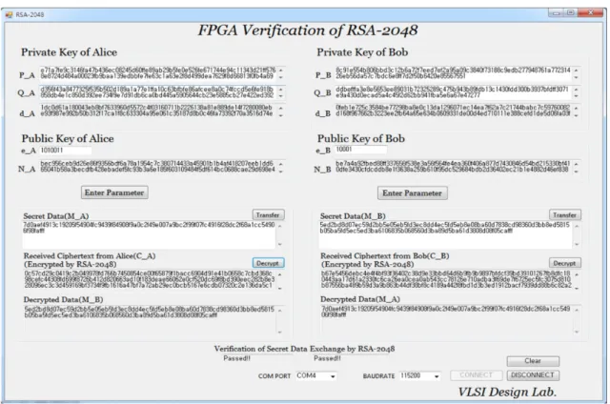The image size is (610, 404).
Task: Click the right Passed!! verification result
Action: [327, 358]
